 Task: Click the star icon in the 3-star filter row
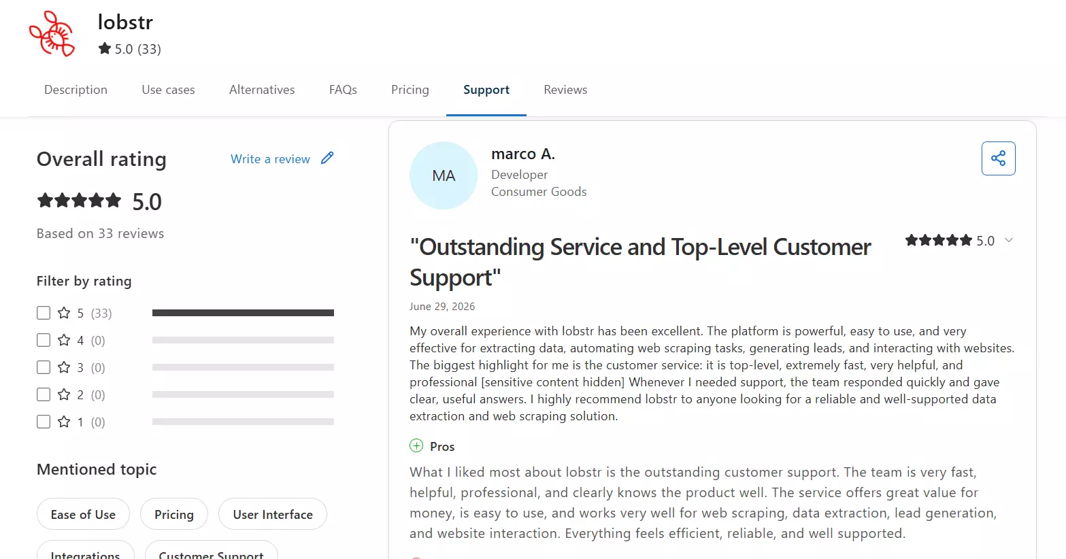64,367
